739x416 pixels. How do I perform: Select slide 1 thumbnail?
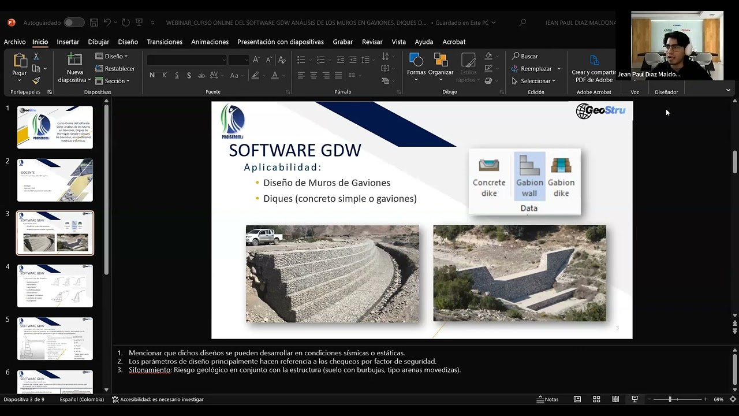55,127
